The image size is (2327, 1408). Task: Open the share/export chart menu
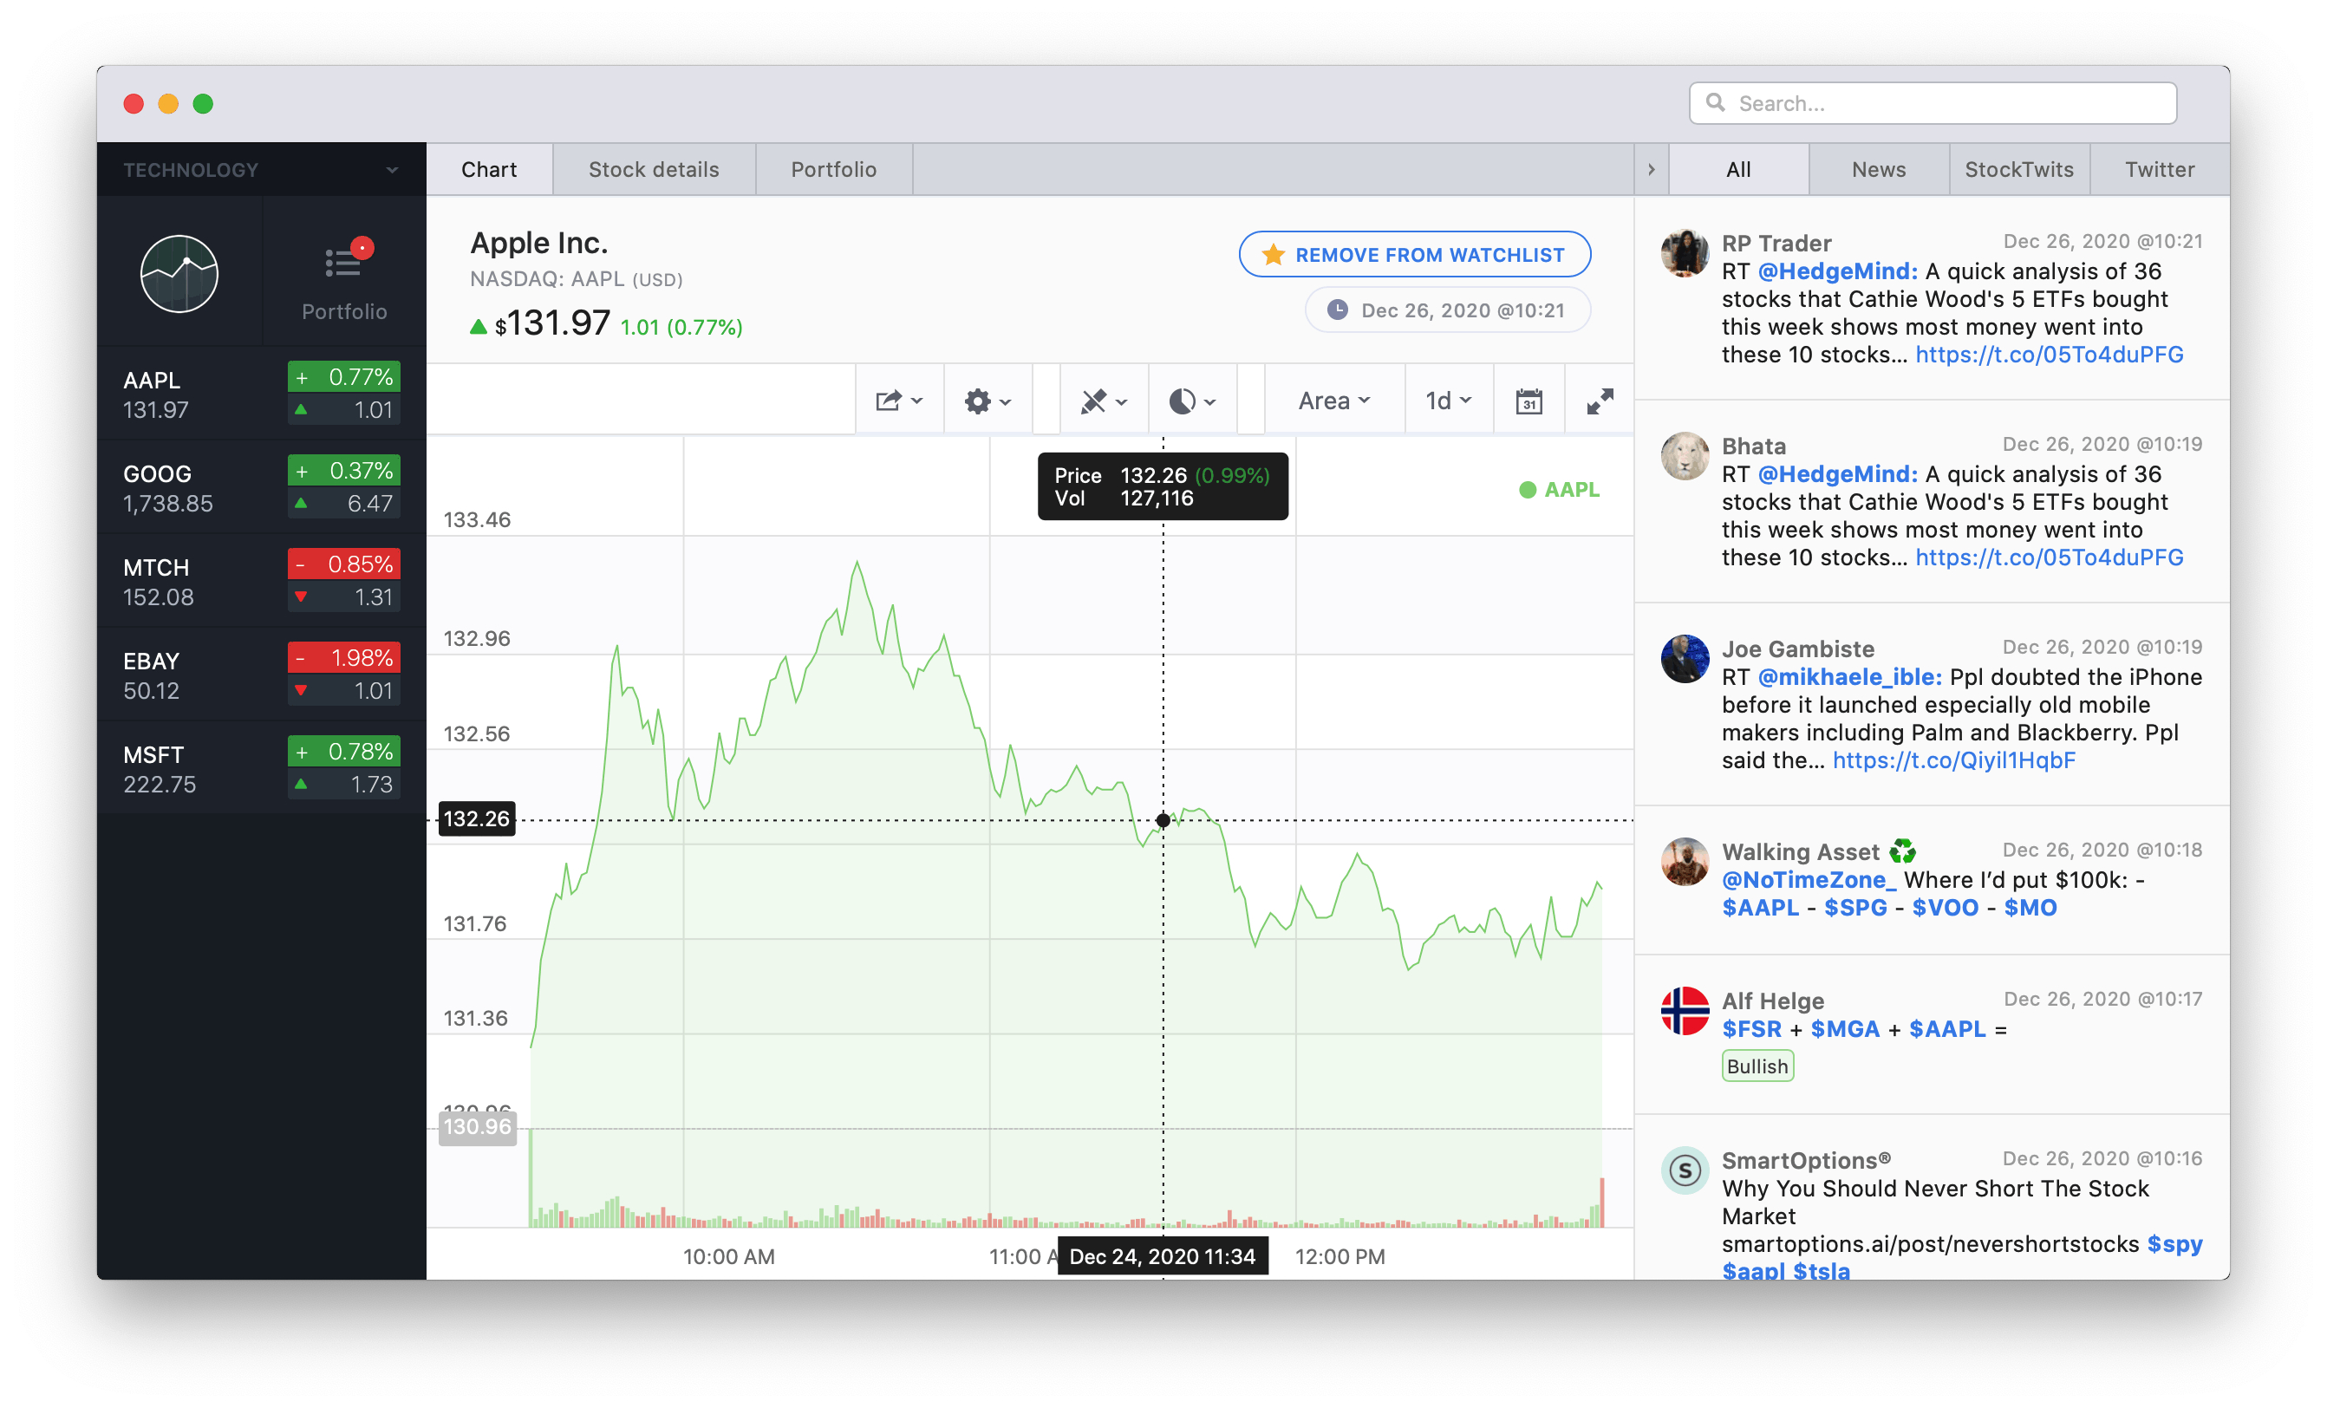tap(899, 401)
